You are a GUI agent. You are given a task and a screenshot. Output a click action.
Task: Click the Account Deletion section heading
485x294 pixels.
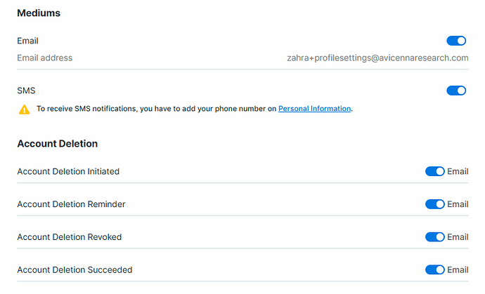coord(57,144)
